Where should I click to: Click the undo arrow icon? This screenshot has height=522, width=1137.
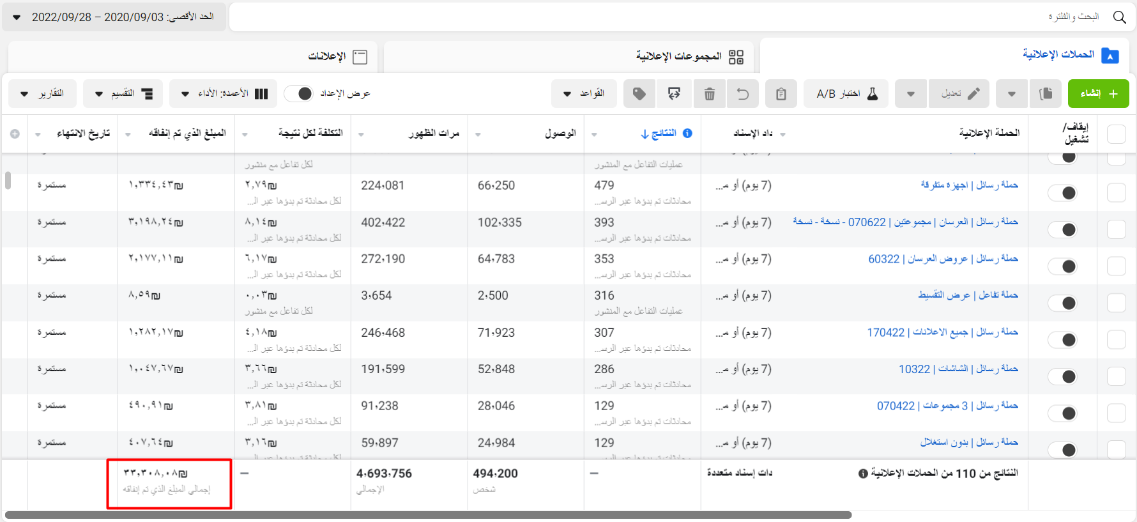pyautogui.click(x=742, y=94)
